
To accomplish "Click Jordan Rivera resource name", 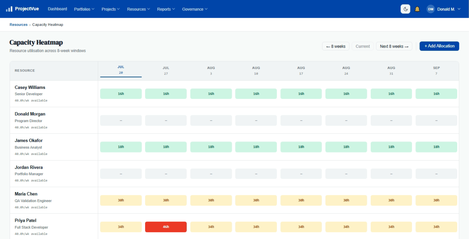I will 29,167.
